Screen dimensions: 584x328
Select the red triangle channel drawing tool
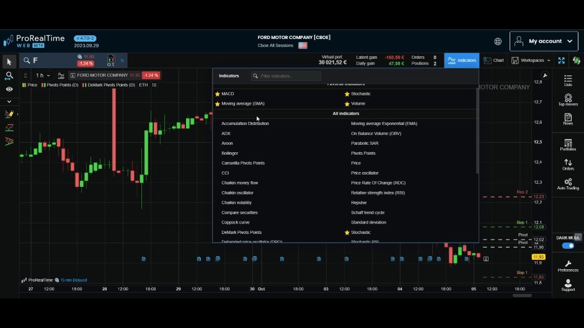point(9,141)
